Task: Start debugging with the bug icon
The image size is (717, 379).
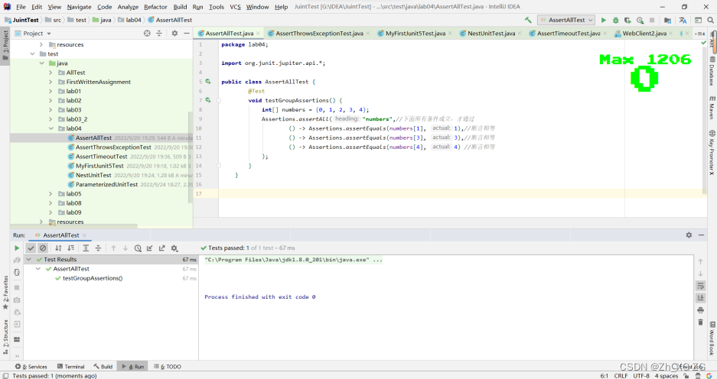Action: [615, 20]
